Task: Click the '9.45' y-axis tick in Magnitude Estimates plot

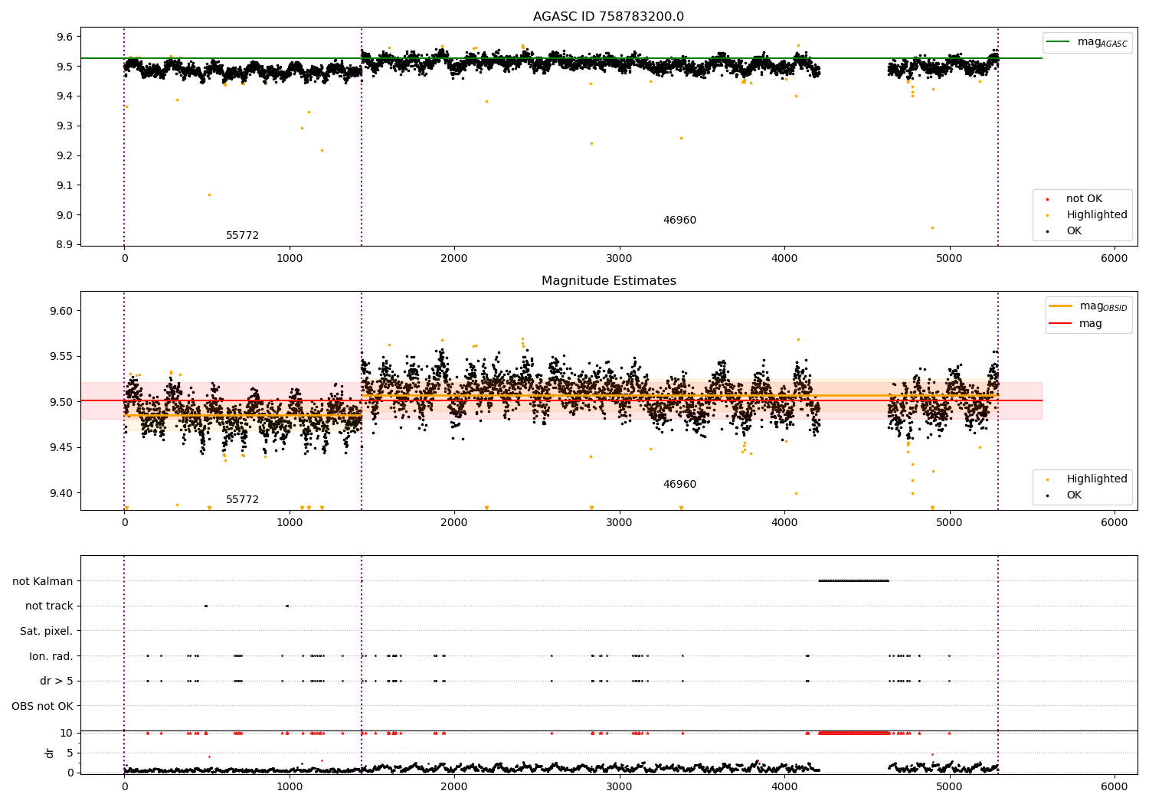Action: [x=61, y=448]
